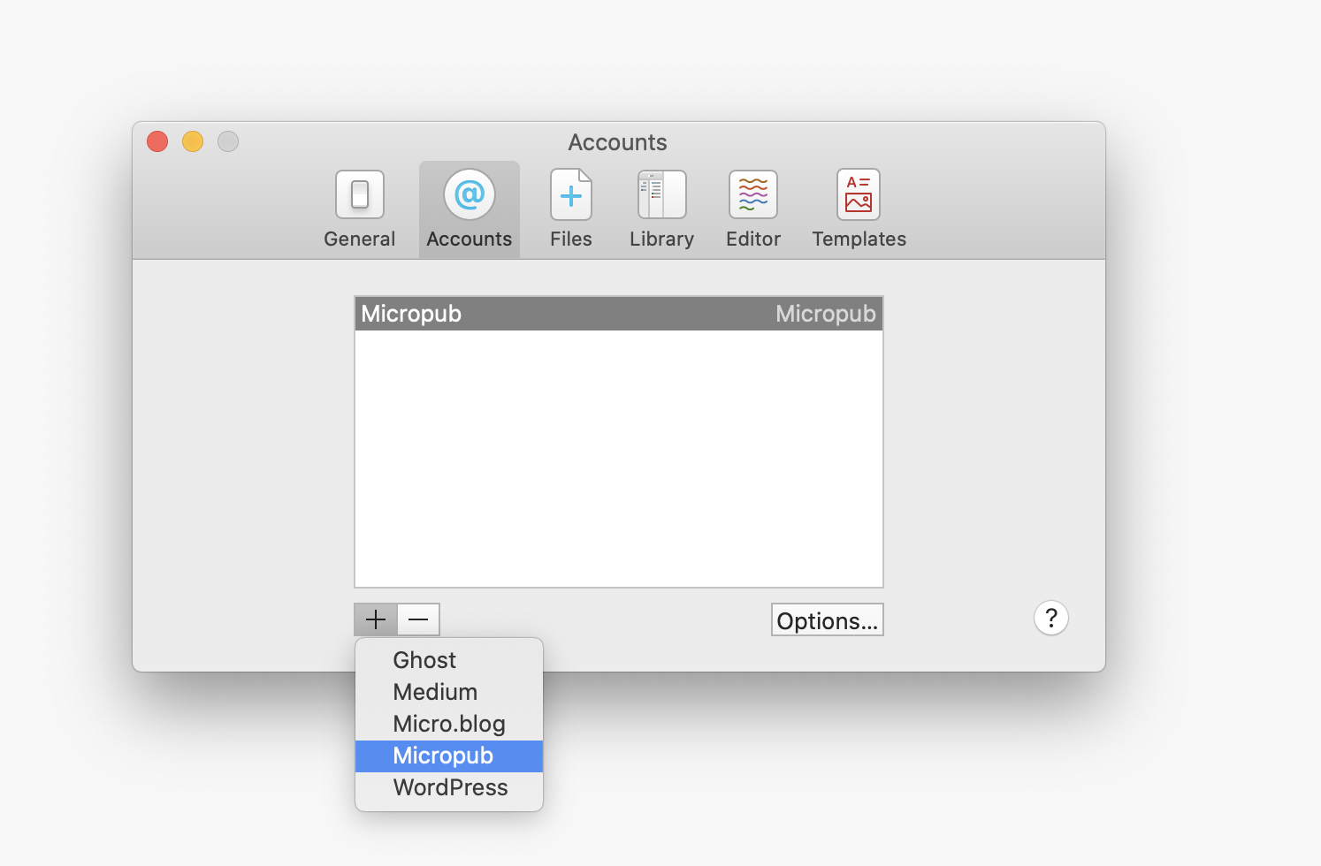
Task: Minimize the window with the yellow button
Action: click(193, 141)
